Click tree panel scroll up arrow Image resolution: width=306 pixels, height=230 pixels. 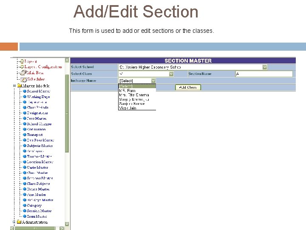(67, 60)
